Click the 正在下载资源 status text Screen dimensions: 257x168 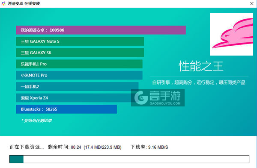point(27,147)
